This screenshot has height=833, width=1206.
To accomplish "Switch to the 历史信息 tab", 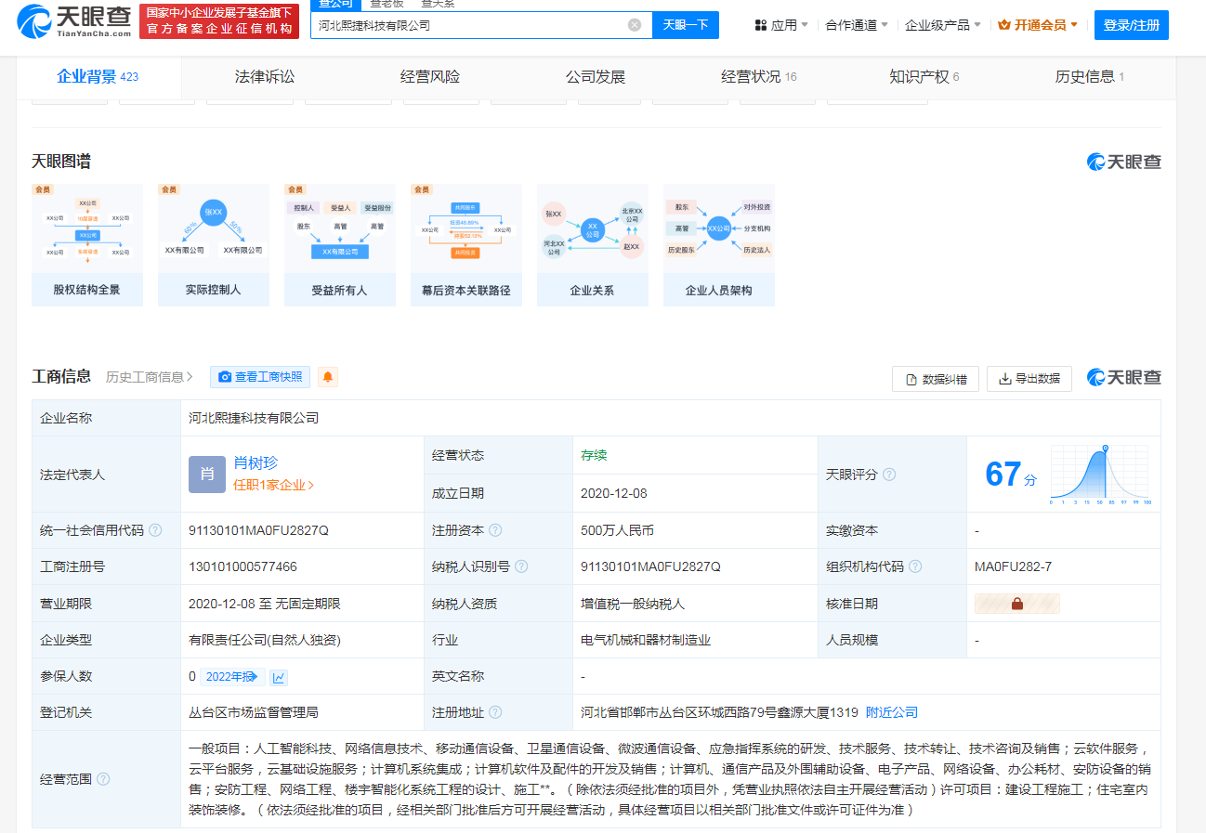I will pos(1090,76).
